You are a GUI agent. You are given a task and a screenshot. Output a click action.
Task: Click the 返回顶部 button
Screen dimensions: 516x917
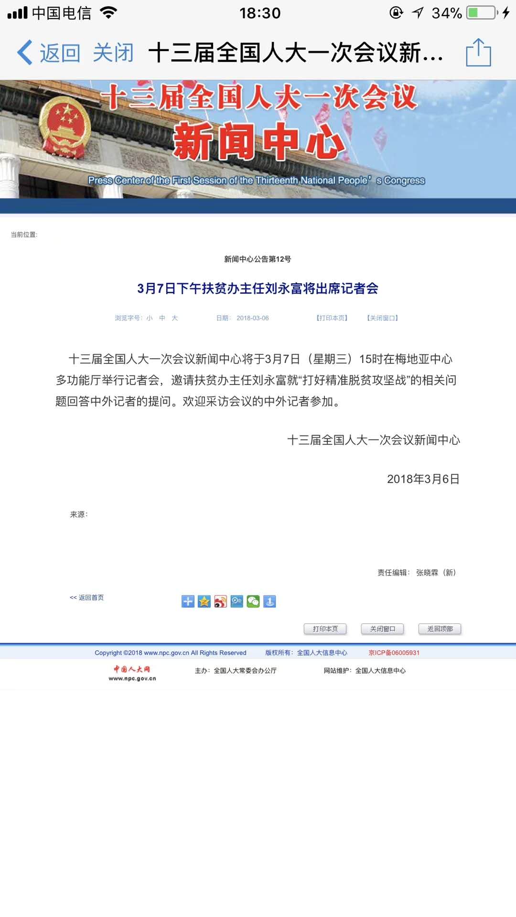tap(440, 629)
